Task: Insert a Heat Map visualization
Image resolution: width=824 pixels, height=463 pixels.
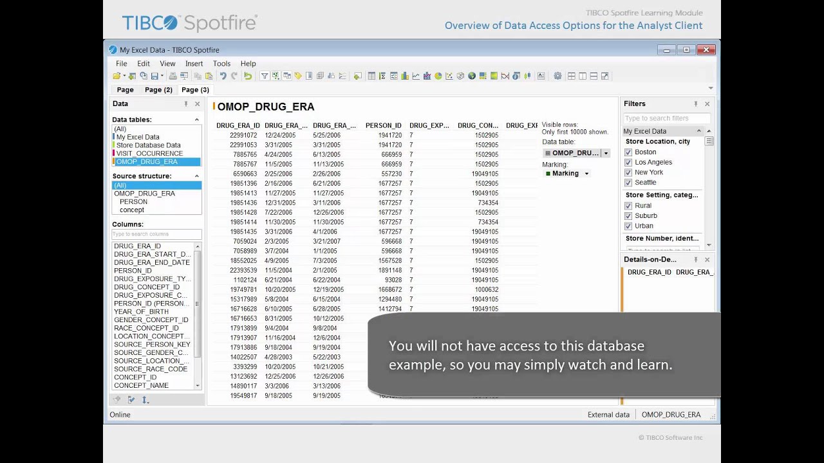Action: pyautogui.click(x=494, y=76)
